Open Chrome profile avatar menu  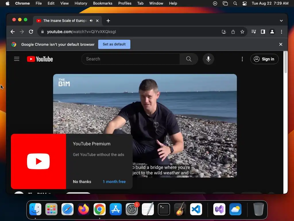click(x=272, y=32)
